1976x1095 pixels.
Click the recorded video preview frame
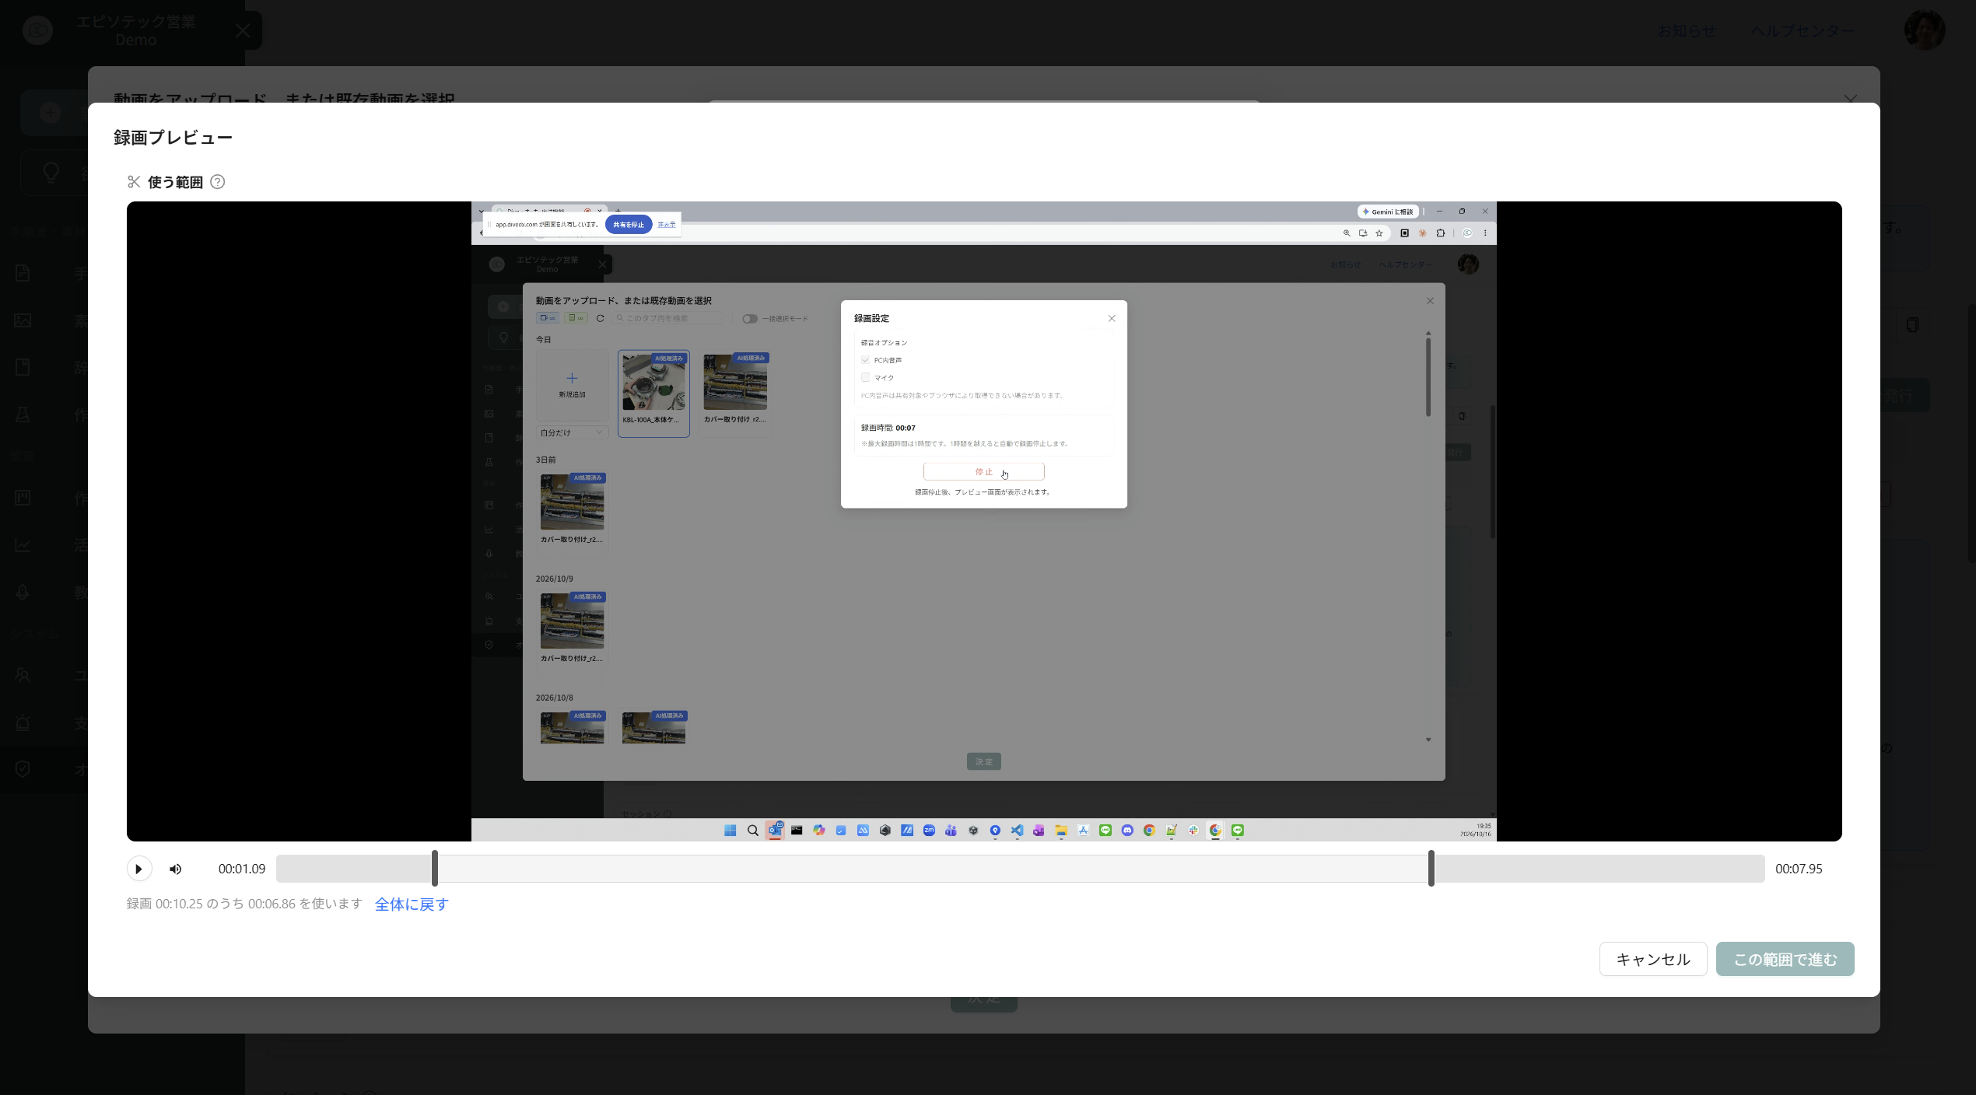pyautogui.click(x=984, y=521)
